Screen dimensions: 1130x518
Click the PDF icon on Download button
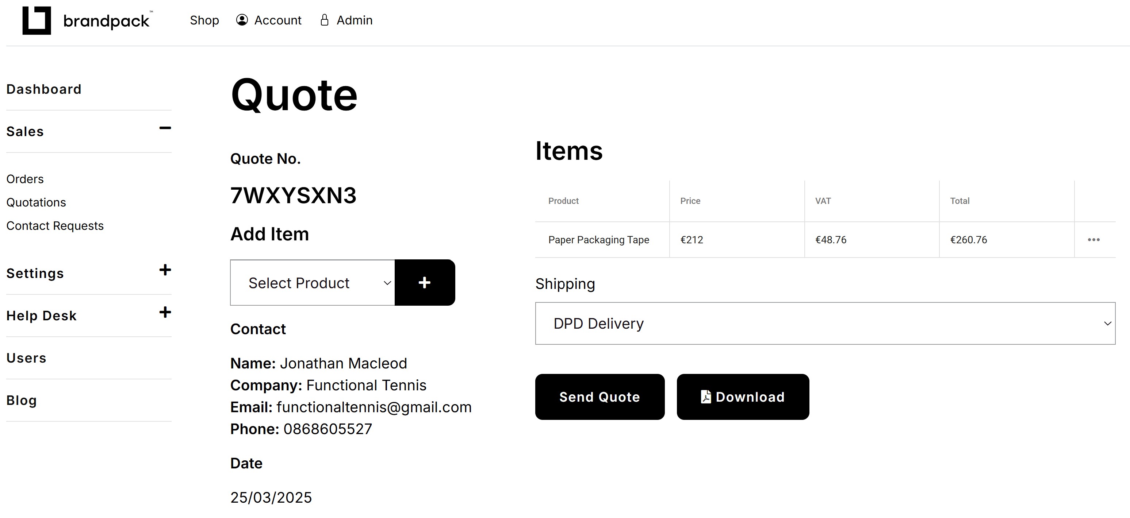click(706, 397)
